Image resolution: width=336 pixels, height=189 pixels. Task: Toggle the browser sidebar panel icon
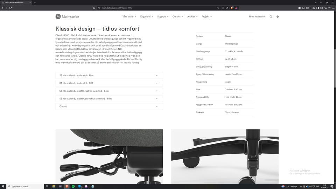tap(317, 8)
